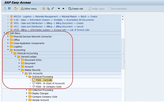Viewport: 164px width, 102px height.
Task: Click the user menu toolbar icon
Action: click(5, 8)
